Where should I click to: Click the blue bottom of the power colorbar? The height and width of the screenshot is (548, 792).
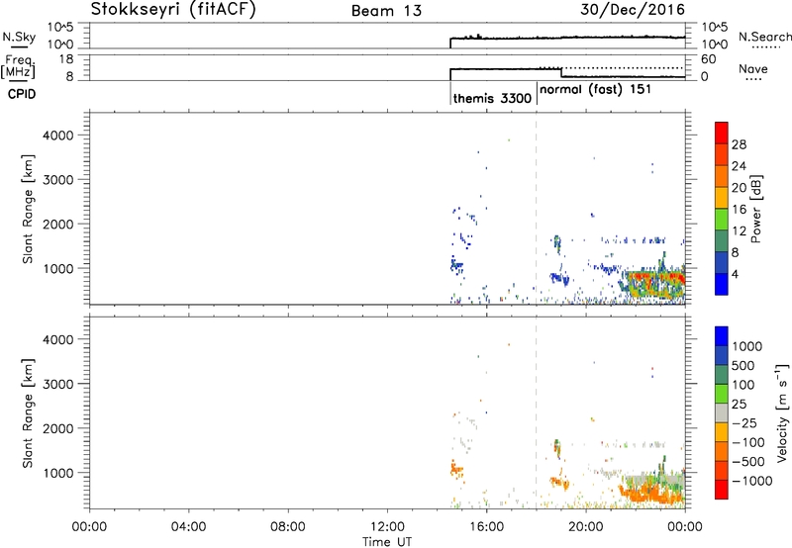click(x=722, y=285)
